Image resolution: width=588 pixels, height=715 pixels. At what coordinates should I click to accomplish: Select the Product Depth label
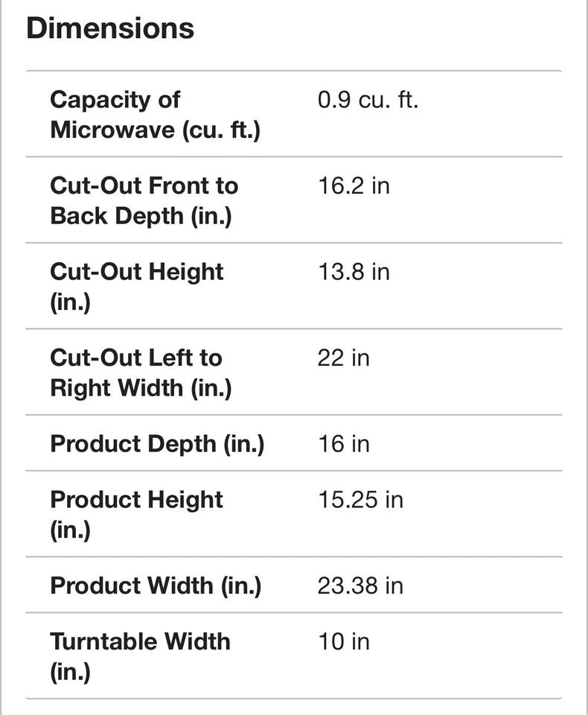click(x=157, y=444)
